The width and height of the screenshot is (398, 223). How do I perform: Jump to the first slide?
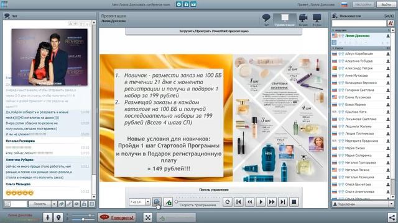click(x=239, y=202)
